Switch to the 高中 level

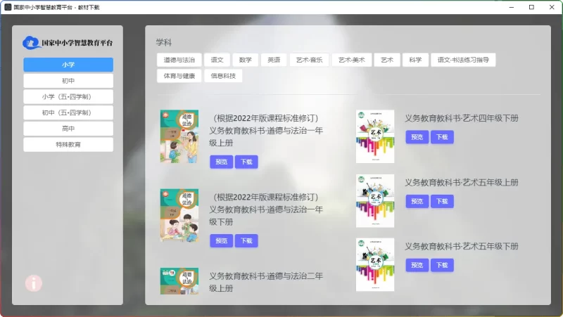click(x=68, y=129)
